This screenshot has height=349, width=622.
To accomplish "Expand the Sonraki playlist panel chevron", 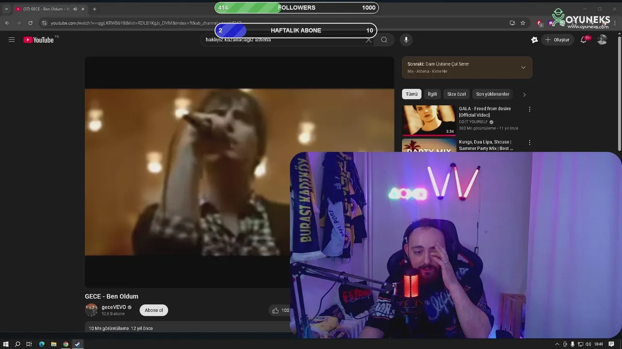I will 523,67.
